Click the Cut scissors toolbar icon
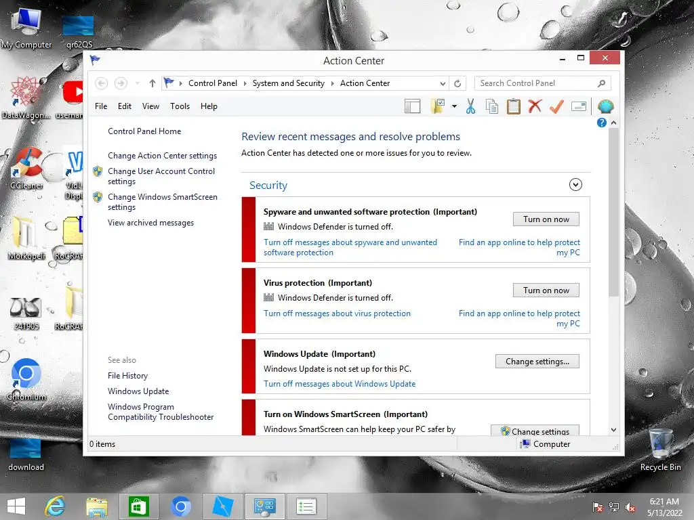The height and width of the screenshot is (520, 694). coord(470,106)
